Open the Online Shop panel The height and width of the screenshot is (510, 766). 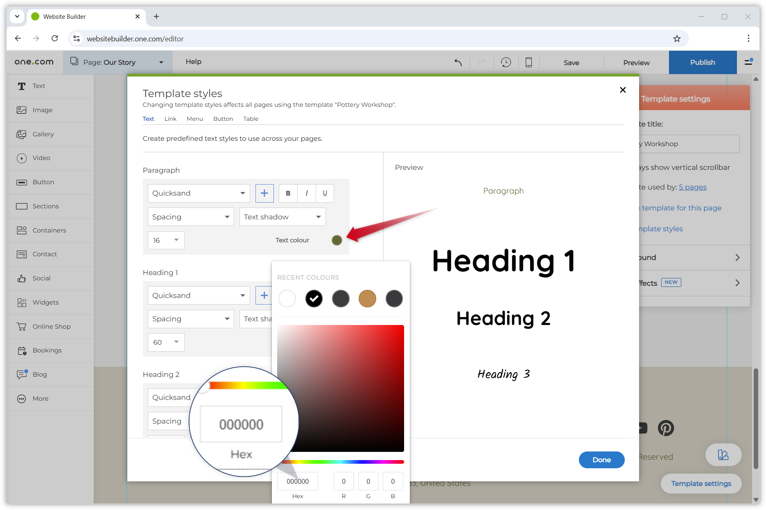pos(52,326)
